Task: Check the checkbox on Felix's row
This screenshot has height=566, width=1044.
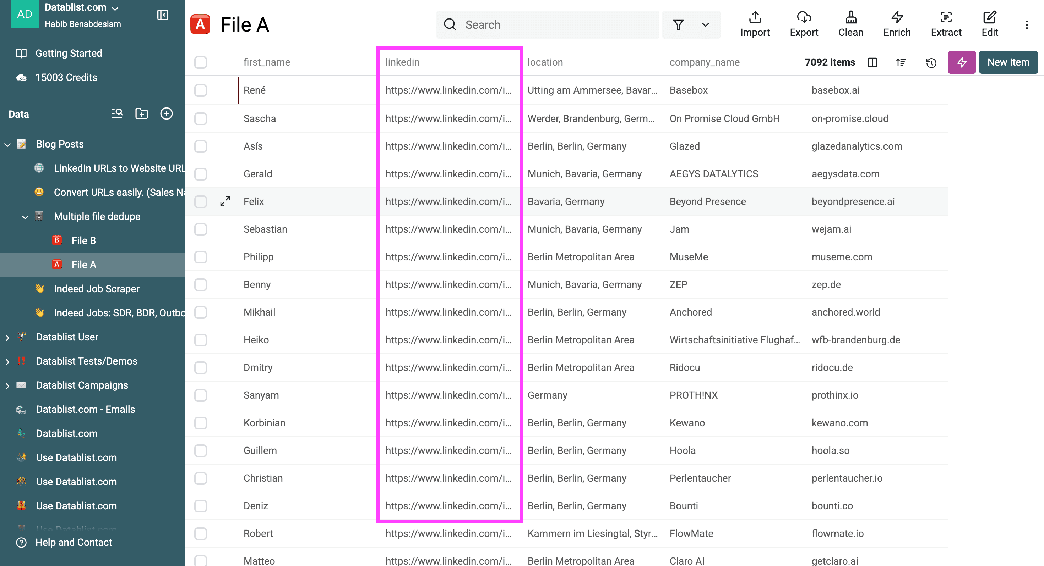Action: pos(201,201)
